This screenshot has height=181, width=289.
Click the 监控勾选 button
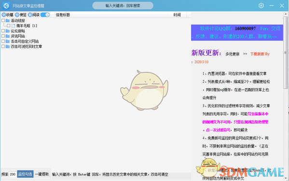point(25,174)
